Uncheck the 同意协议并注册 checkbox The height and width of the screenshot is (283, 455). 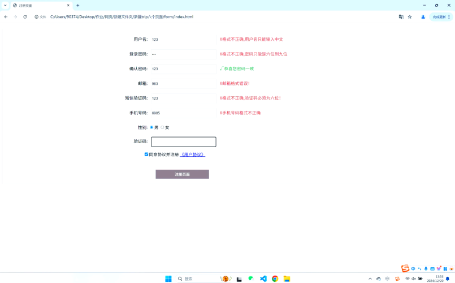(x=146, y=155)
